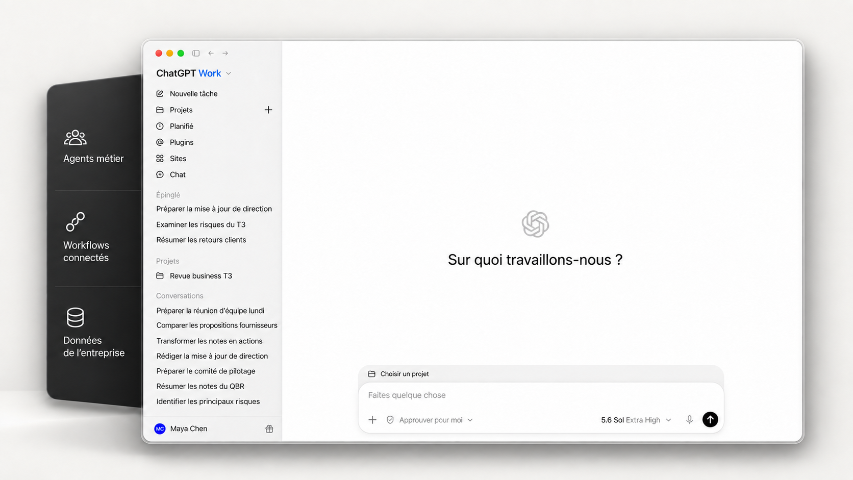Go back with the left arrow

(211, 53)
